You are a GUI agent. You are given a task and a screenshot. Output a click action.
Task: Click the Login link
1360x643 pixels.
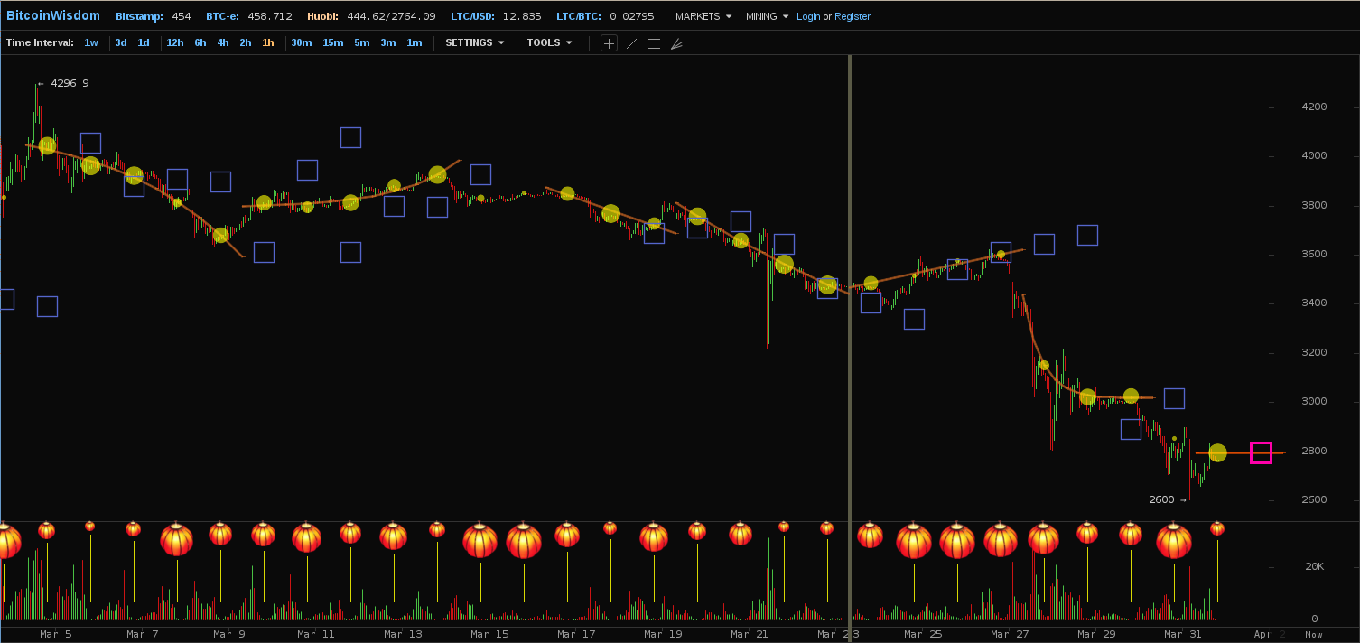[x=808, y=16]
